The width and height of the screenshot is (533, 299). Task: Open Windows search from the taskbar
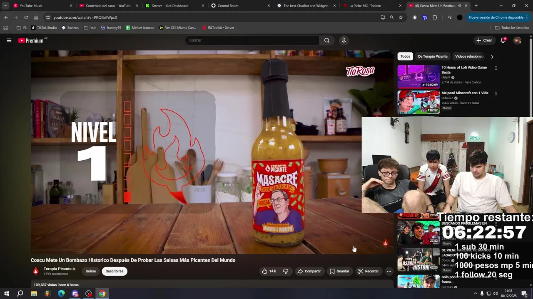20,294
